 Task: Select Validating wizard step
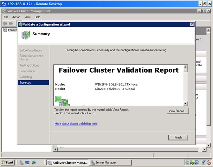click(x=26, y=77)
